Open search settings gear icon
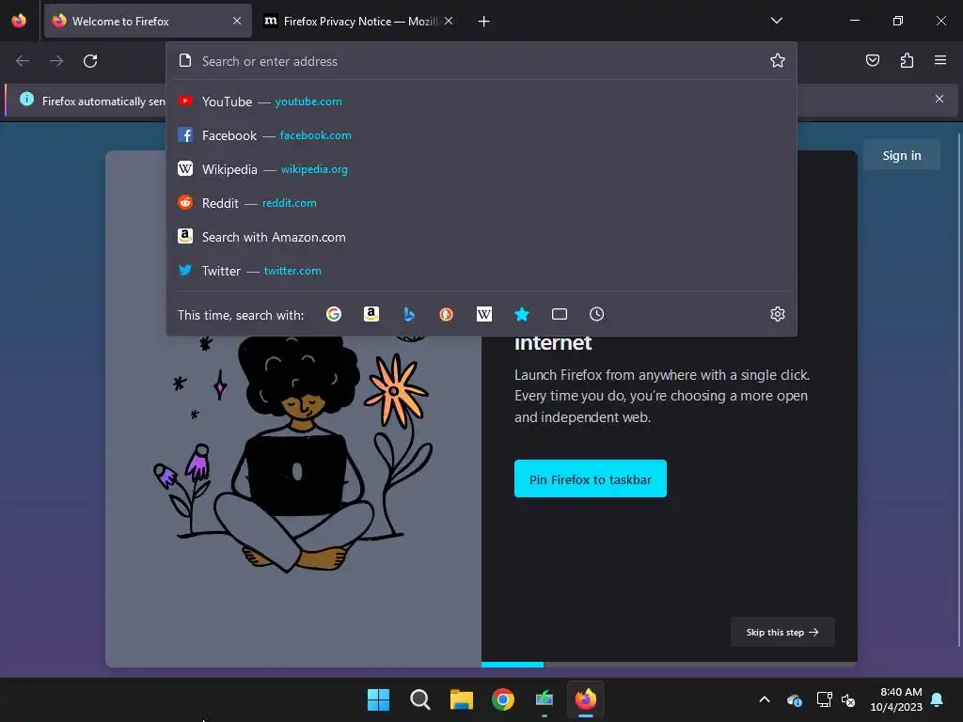The image size is (963, 722). point(778,314)
